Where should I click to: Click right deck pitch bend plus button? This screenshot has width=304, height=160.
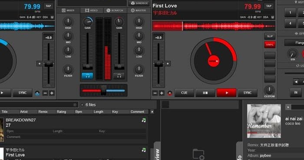(162, 93)
